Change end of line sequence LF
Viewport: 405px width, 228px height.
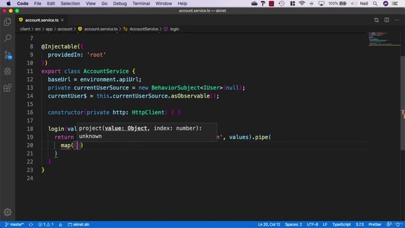325,224
